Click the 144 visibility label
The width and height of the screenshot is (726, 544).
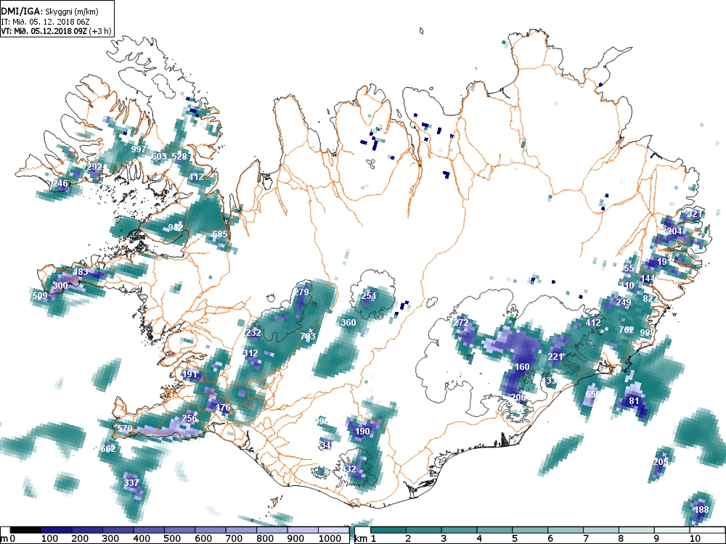coord(648,278)
